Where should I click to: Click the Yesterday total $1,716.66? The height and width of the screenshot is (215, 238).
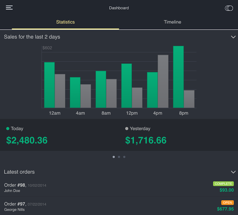click(x=146, y=140)
